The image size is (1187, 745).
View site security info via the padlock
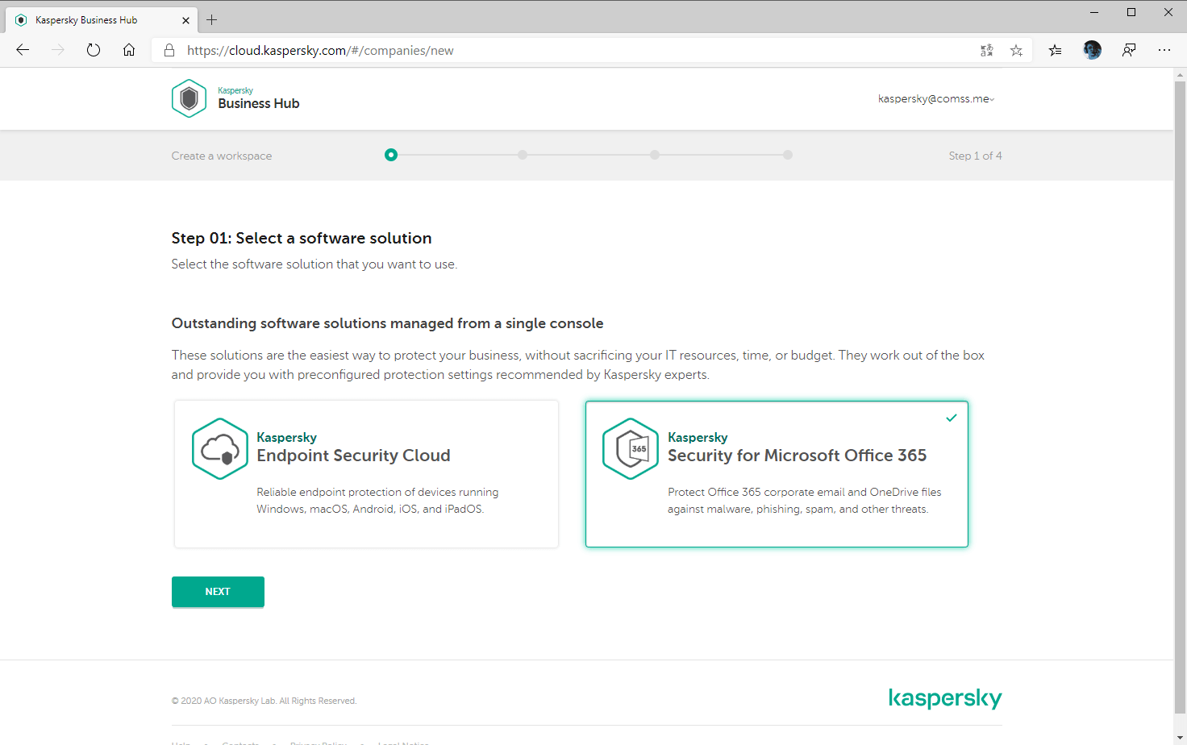coord(169,50)
